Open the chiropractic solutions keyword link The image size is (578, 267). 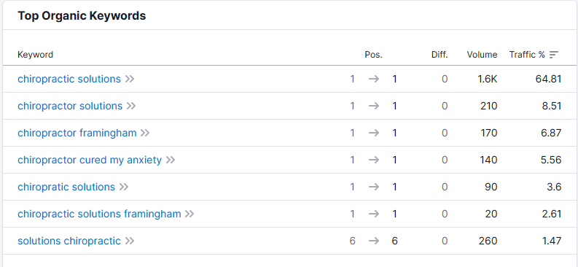coord(69,79)
